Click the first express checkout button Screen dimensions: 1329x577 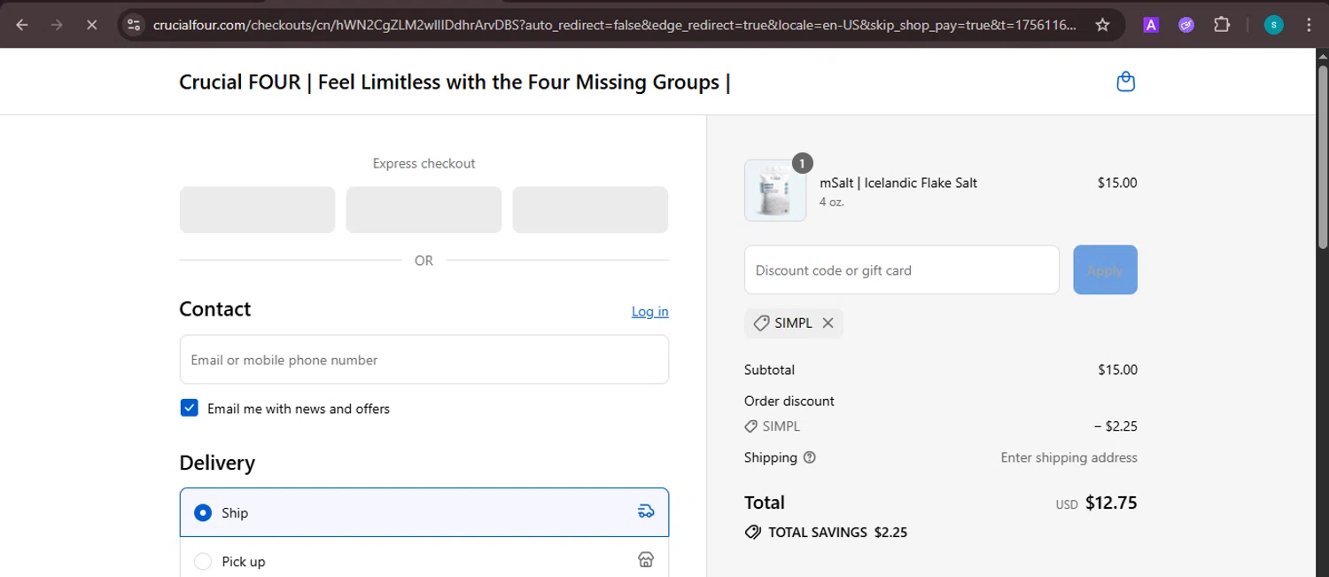coord(257,209)
